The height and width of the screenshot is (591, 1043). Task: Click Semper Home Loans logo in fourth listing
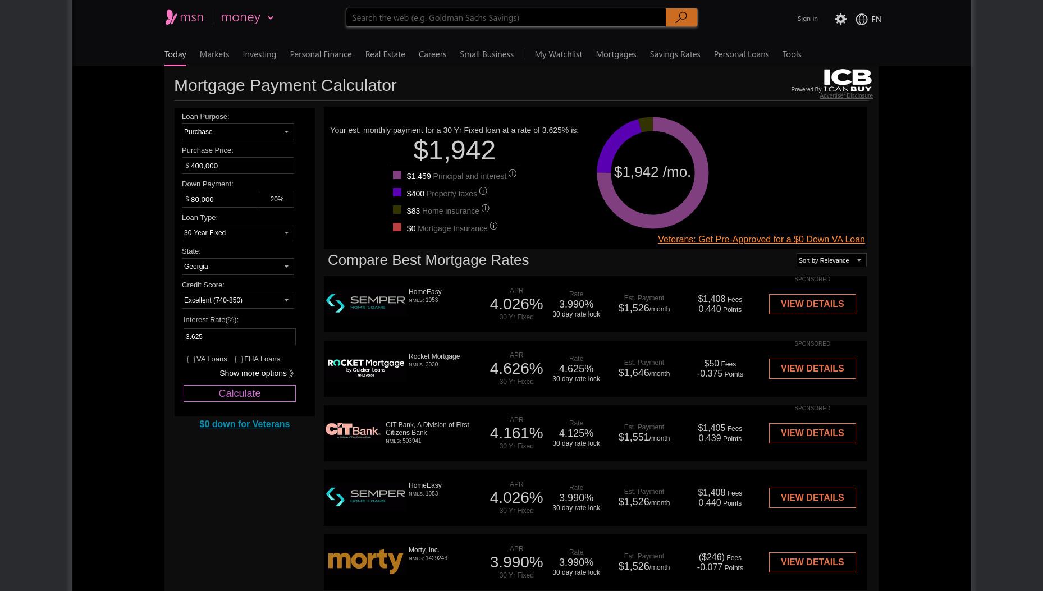pos(365,497)
